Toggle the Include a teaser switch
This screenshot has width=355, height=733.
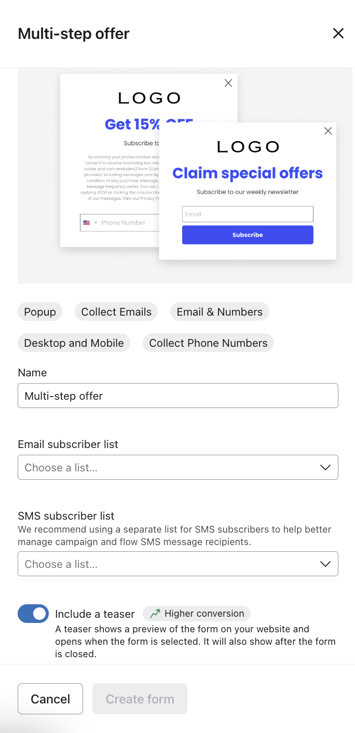[33, 614]
